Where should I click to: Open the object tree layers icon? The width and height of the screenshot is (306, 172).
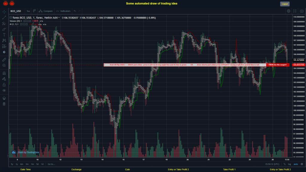4,98
